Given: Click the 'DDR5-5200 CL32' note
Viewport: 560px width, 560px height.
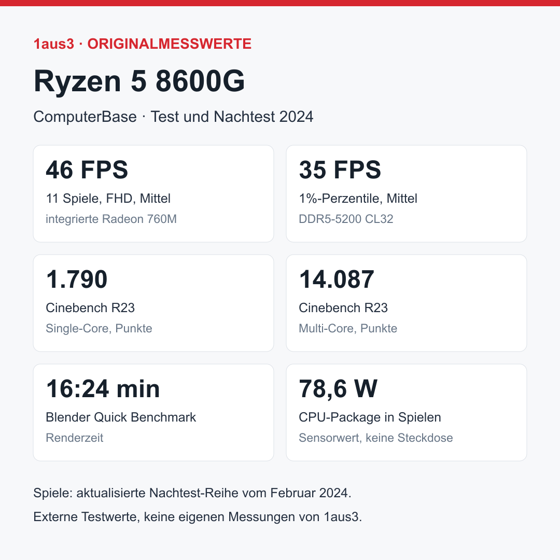Looking at the screenshot, I should 346,219.
